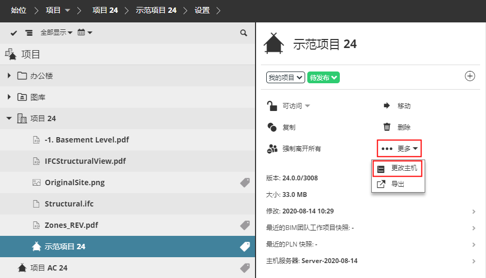Open the 我的项目 dropdown
Screen dimensions: 486x278
point(285,77)
